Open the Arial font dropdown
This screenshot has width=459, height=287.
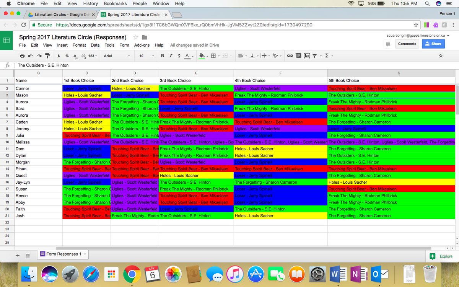[116, 56]
